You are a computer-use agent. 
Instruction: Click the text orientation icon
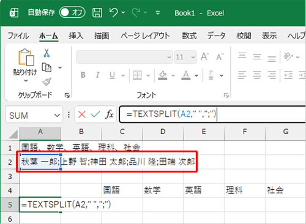(x=288, y=57)
